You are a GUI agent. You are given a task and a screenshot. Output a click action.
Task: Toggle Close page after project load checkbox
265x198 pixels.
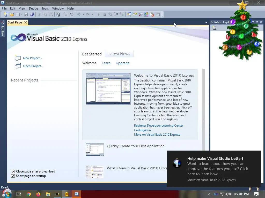[13, 171]
